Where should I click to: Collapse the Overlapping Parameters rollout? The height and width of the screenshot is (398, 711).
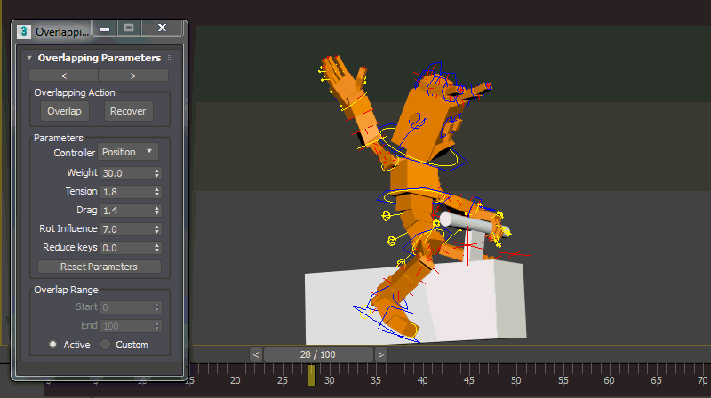click(29, 58)
